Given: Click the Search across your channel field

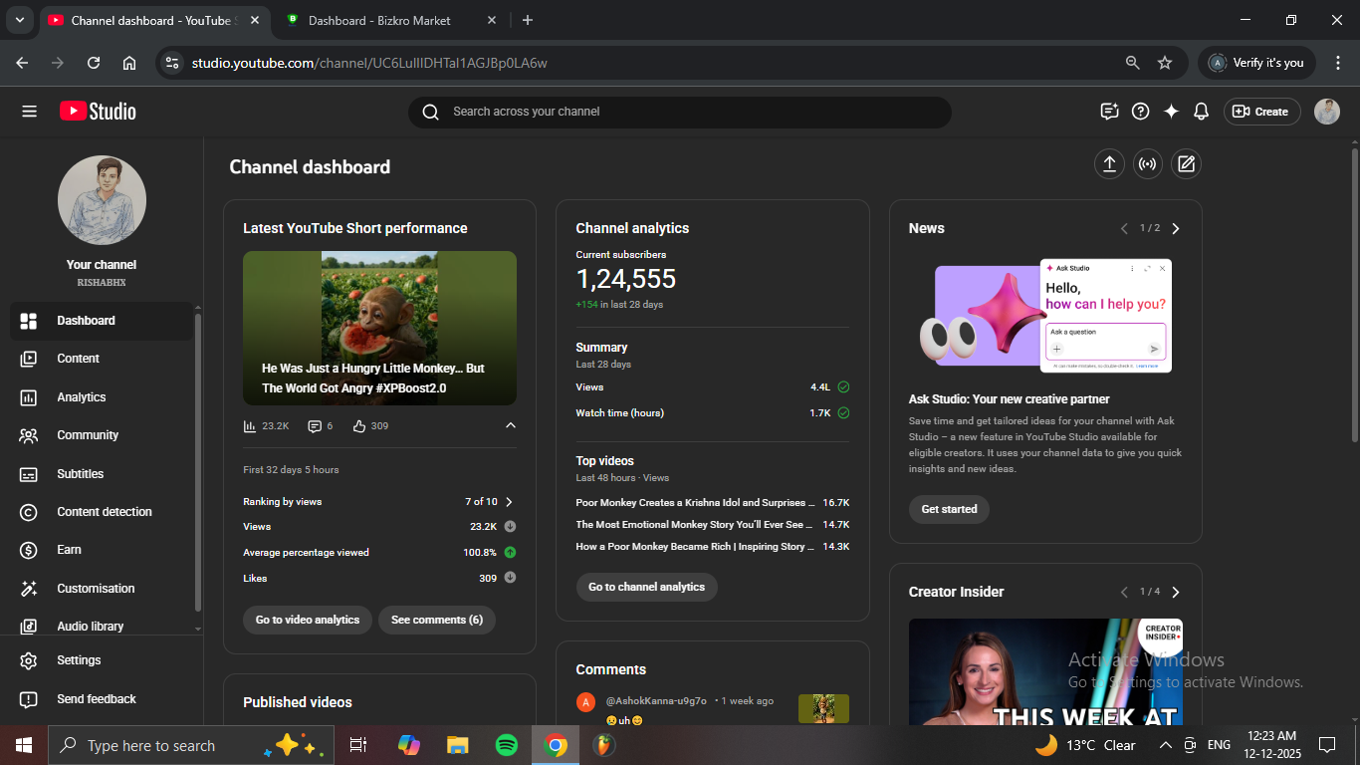Looking at the screenshot, I should point(687,112).
